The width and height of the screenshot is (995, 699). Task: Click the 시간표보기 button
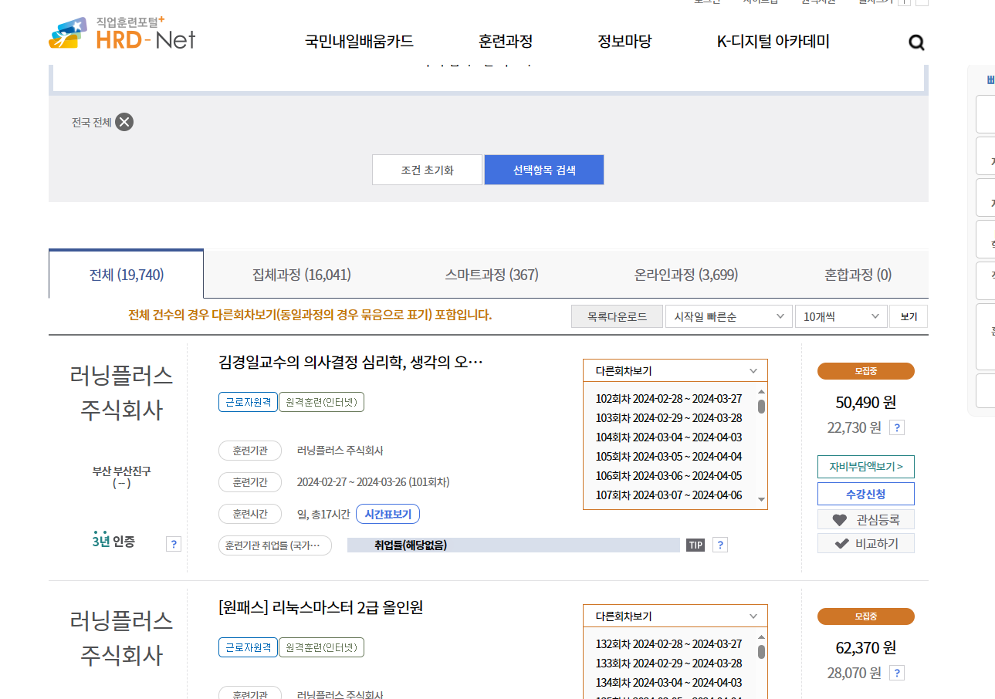pyautogui.click(x=388, y=514)
